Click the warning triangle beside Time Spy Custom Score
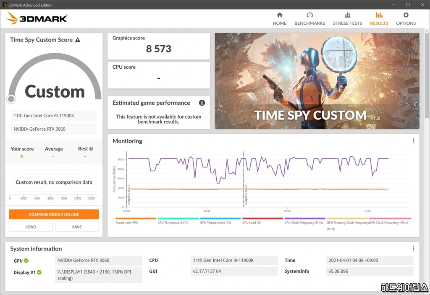Viewport: 430px width, 295px height. (78, 40)
